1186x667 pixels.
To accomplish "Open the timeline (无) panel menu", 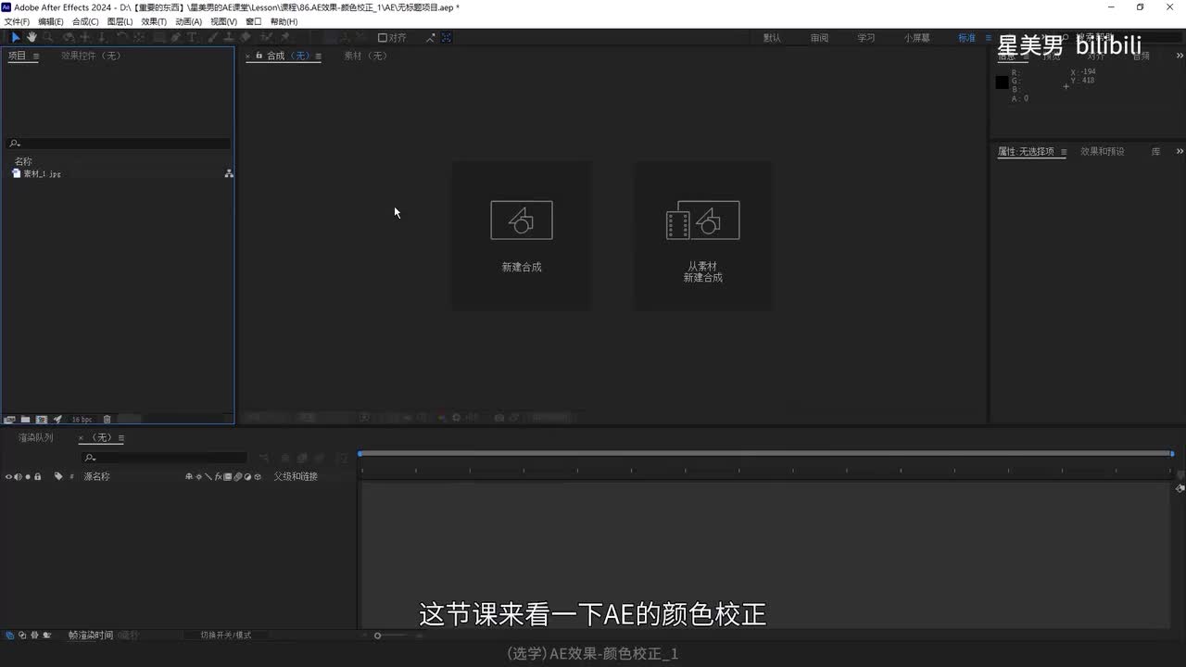I will coord(120,438).
